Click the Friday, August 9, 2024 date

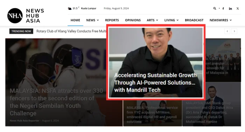tap(116, 8)
